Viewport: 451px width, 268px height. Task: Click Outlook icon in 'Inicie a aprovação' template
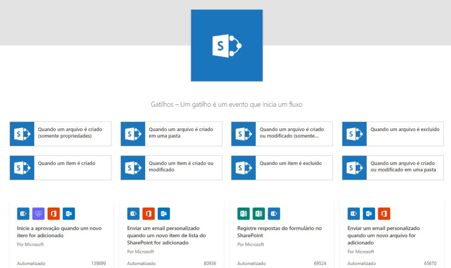pos(69,214)
